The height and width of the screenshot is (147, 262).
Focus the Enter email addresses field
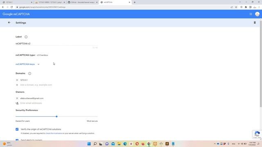(59, 103)
